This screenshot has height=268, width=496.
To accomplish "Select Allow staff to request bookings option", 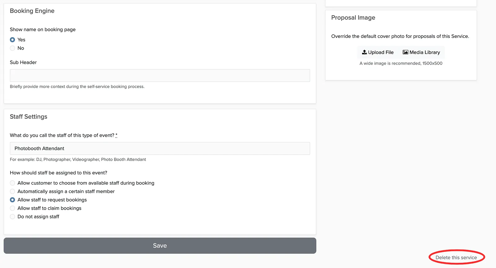I will (x=12, y=200).
